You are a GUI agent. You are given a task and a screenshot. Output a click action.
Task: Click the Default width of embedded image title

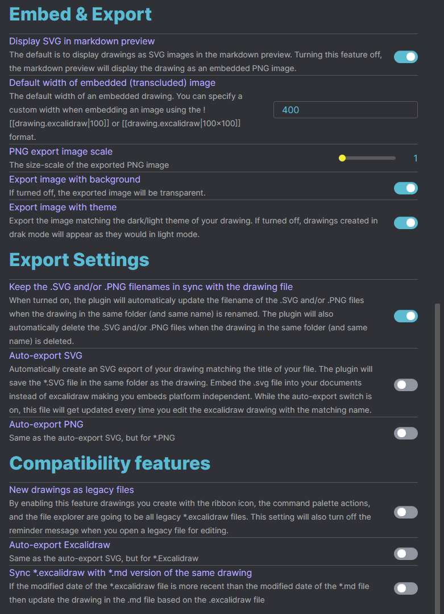click(x=112, y=83)
